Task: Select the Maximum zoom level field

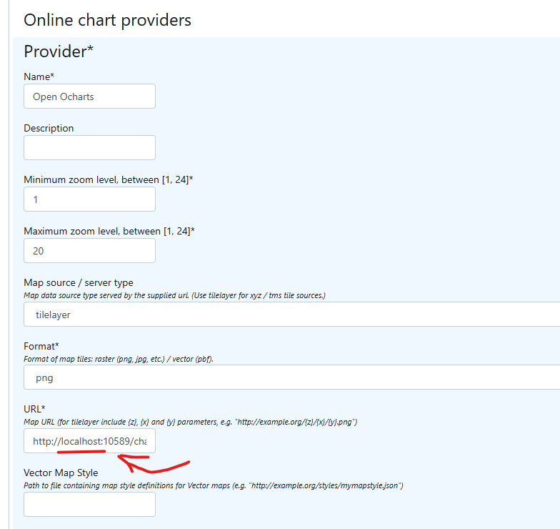Action: [89, 251]
